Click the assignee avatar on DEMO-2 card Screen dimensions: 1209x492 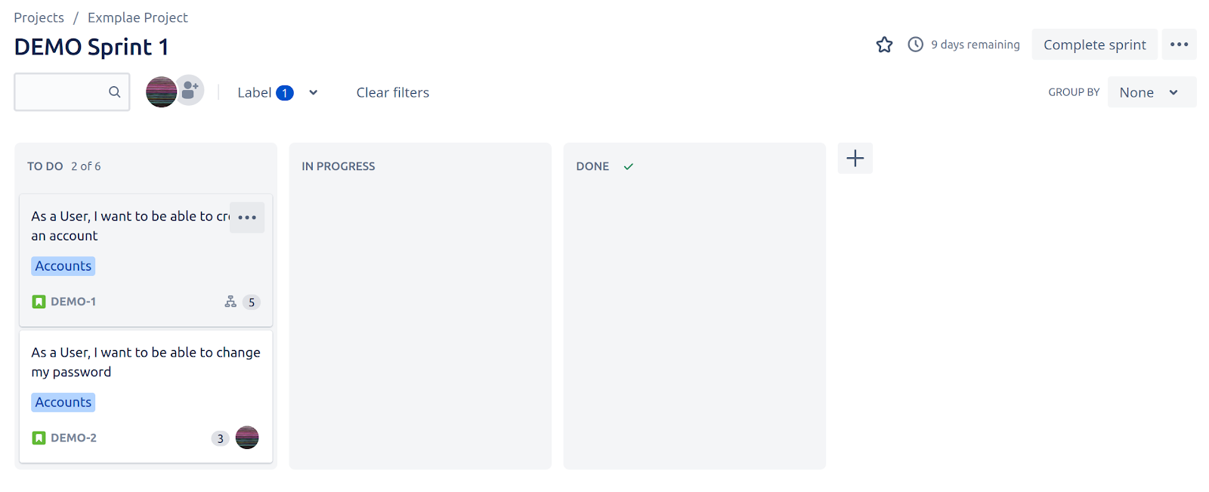247,438
